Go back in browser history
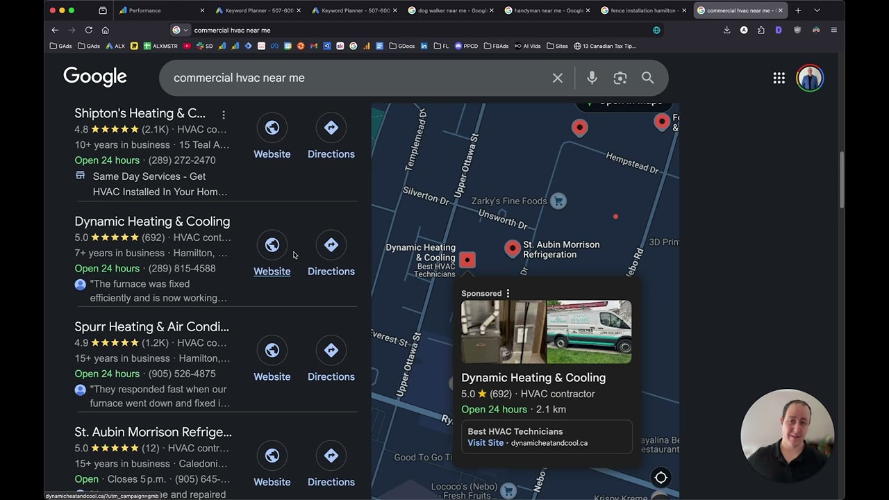The height and width of the screenshot is (500, 889). coord(55,30)
